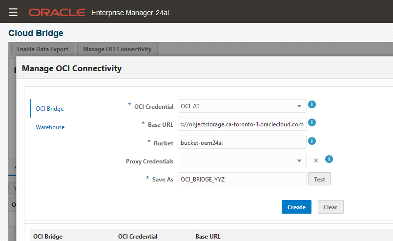Click the Clear button

[331, 207]
